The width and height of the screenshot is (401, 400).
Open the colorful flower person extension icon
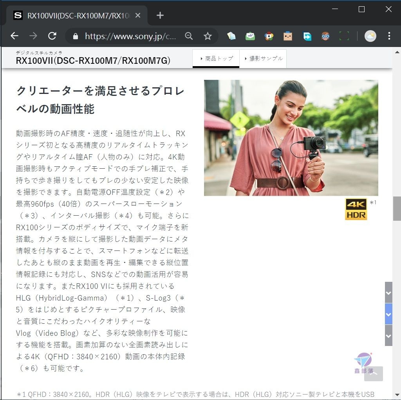(x=269, y=36)
